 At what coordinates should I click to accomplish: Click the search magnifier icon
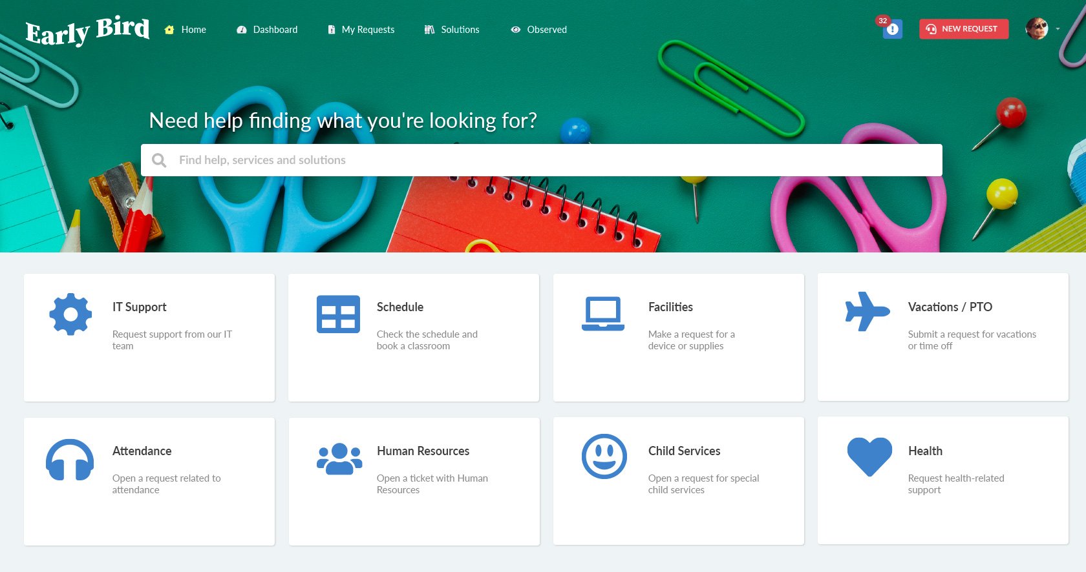[x=159, y=160]
